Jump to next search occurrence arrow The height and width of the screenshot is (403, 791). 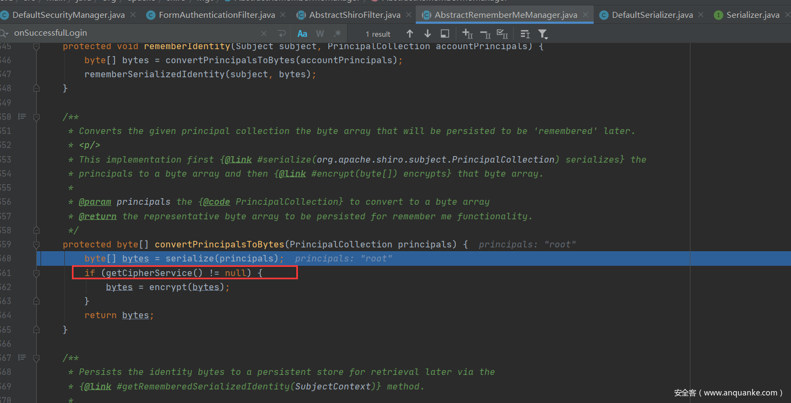(427, 34)
